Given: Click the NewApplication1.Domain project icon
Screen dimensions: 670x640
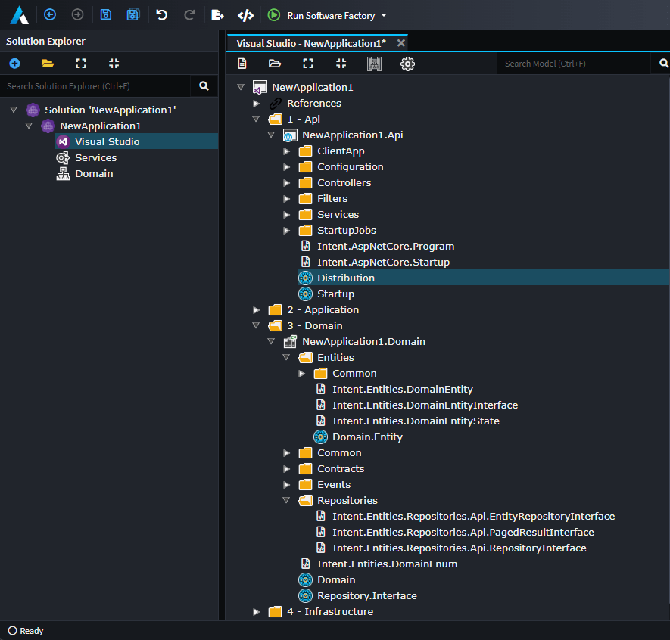Looking at the screenshot, I should point(290,342).
